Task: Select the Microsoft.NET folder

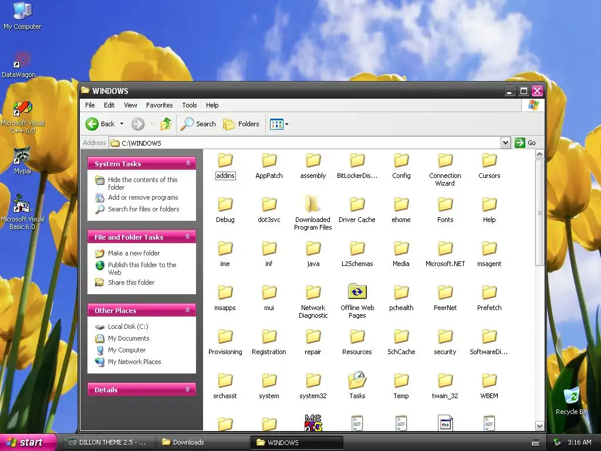Action: point(445,254)
